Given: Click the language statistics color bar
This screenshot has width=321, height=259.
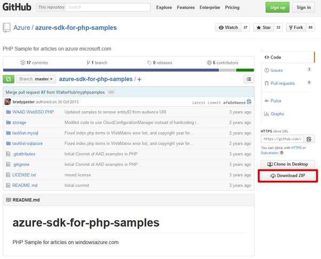Looking at the screenshot, I should 129,70.
